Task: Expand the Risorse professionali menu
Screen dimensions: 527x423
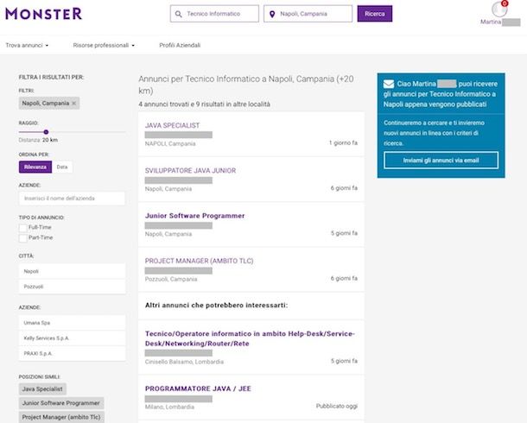Action: click(x=104, y=45)
